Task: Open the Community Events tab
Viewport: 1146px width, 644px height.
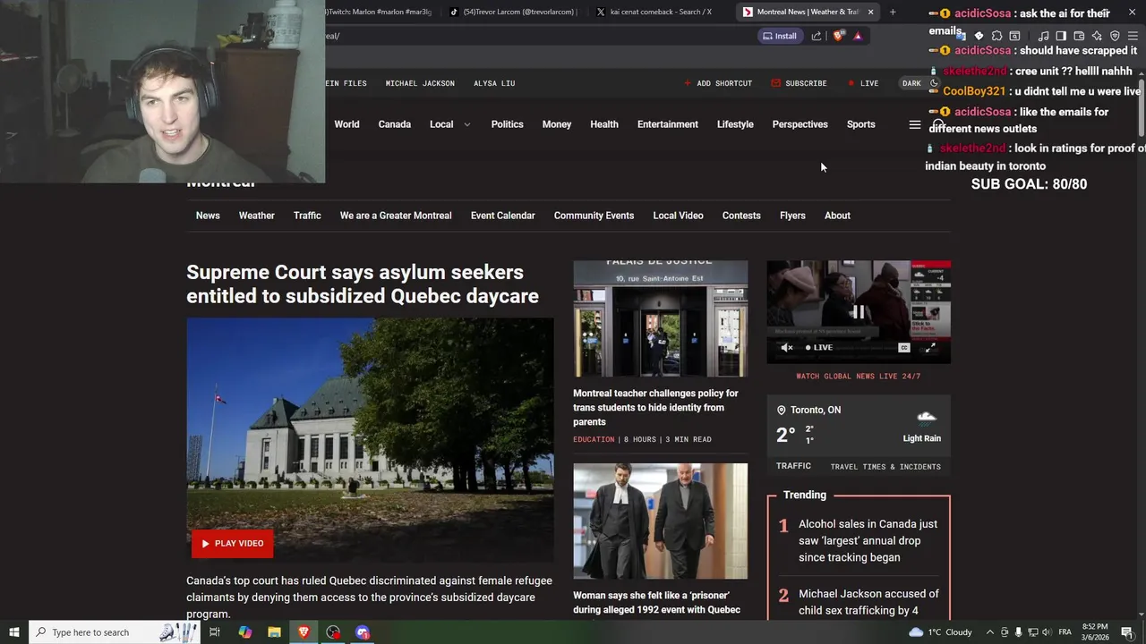Action: tap(594, 216)
